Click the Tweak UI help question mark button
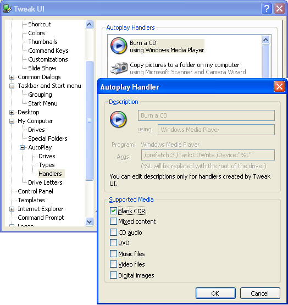The image size is (288, 305). coord(267,9)
